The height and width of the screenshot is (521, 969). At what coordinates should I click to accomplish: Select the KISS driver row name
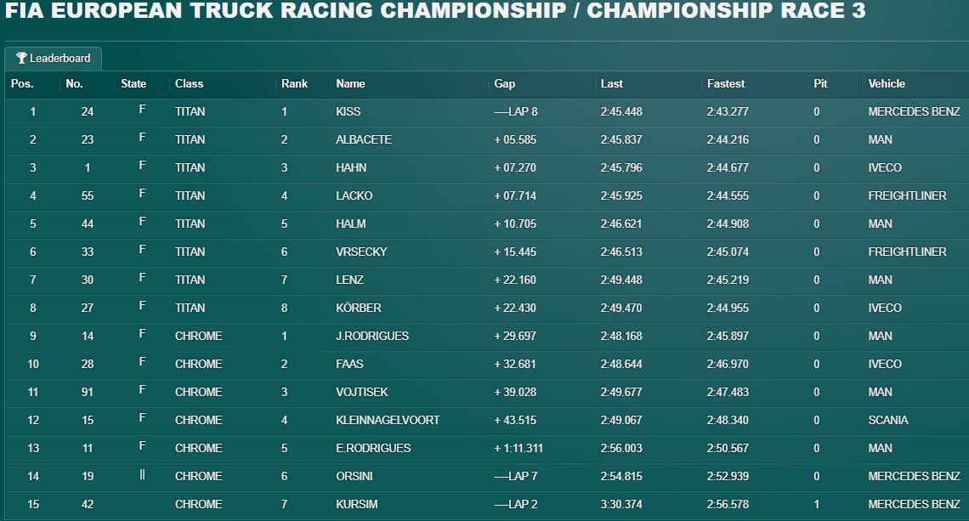[348, 112]
